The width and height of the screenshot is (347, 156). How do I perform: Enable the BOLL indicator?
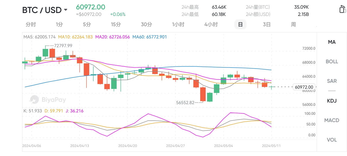(332, 61)
